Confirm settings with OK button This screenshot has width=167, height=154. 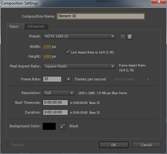[114, 145]
